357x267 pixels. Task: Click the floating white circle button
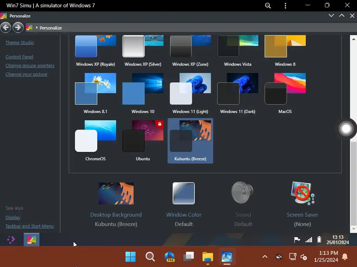point(346,129)
